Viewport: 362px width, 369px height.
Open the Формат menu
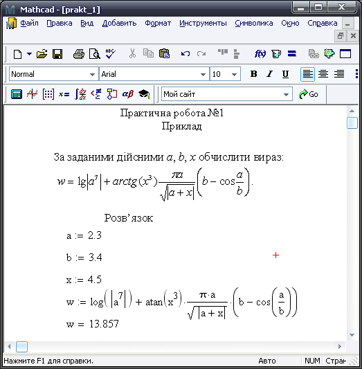(x=158, y=23)
